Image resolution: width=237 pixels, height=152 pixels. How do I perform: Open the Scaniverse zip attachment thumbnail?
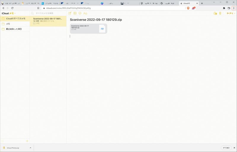tap(88, 28)
